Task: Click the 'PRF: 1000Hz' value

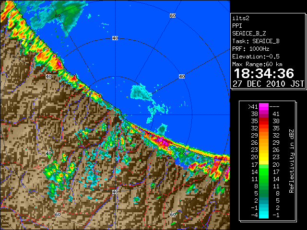Action: pyautogui.click(x=251, y=49)
